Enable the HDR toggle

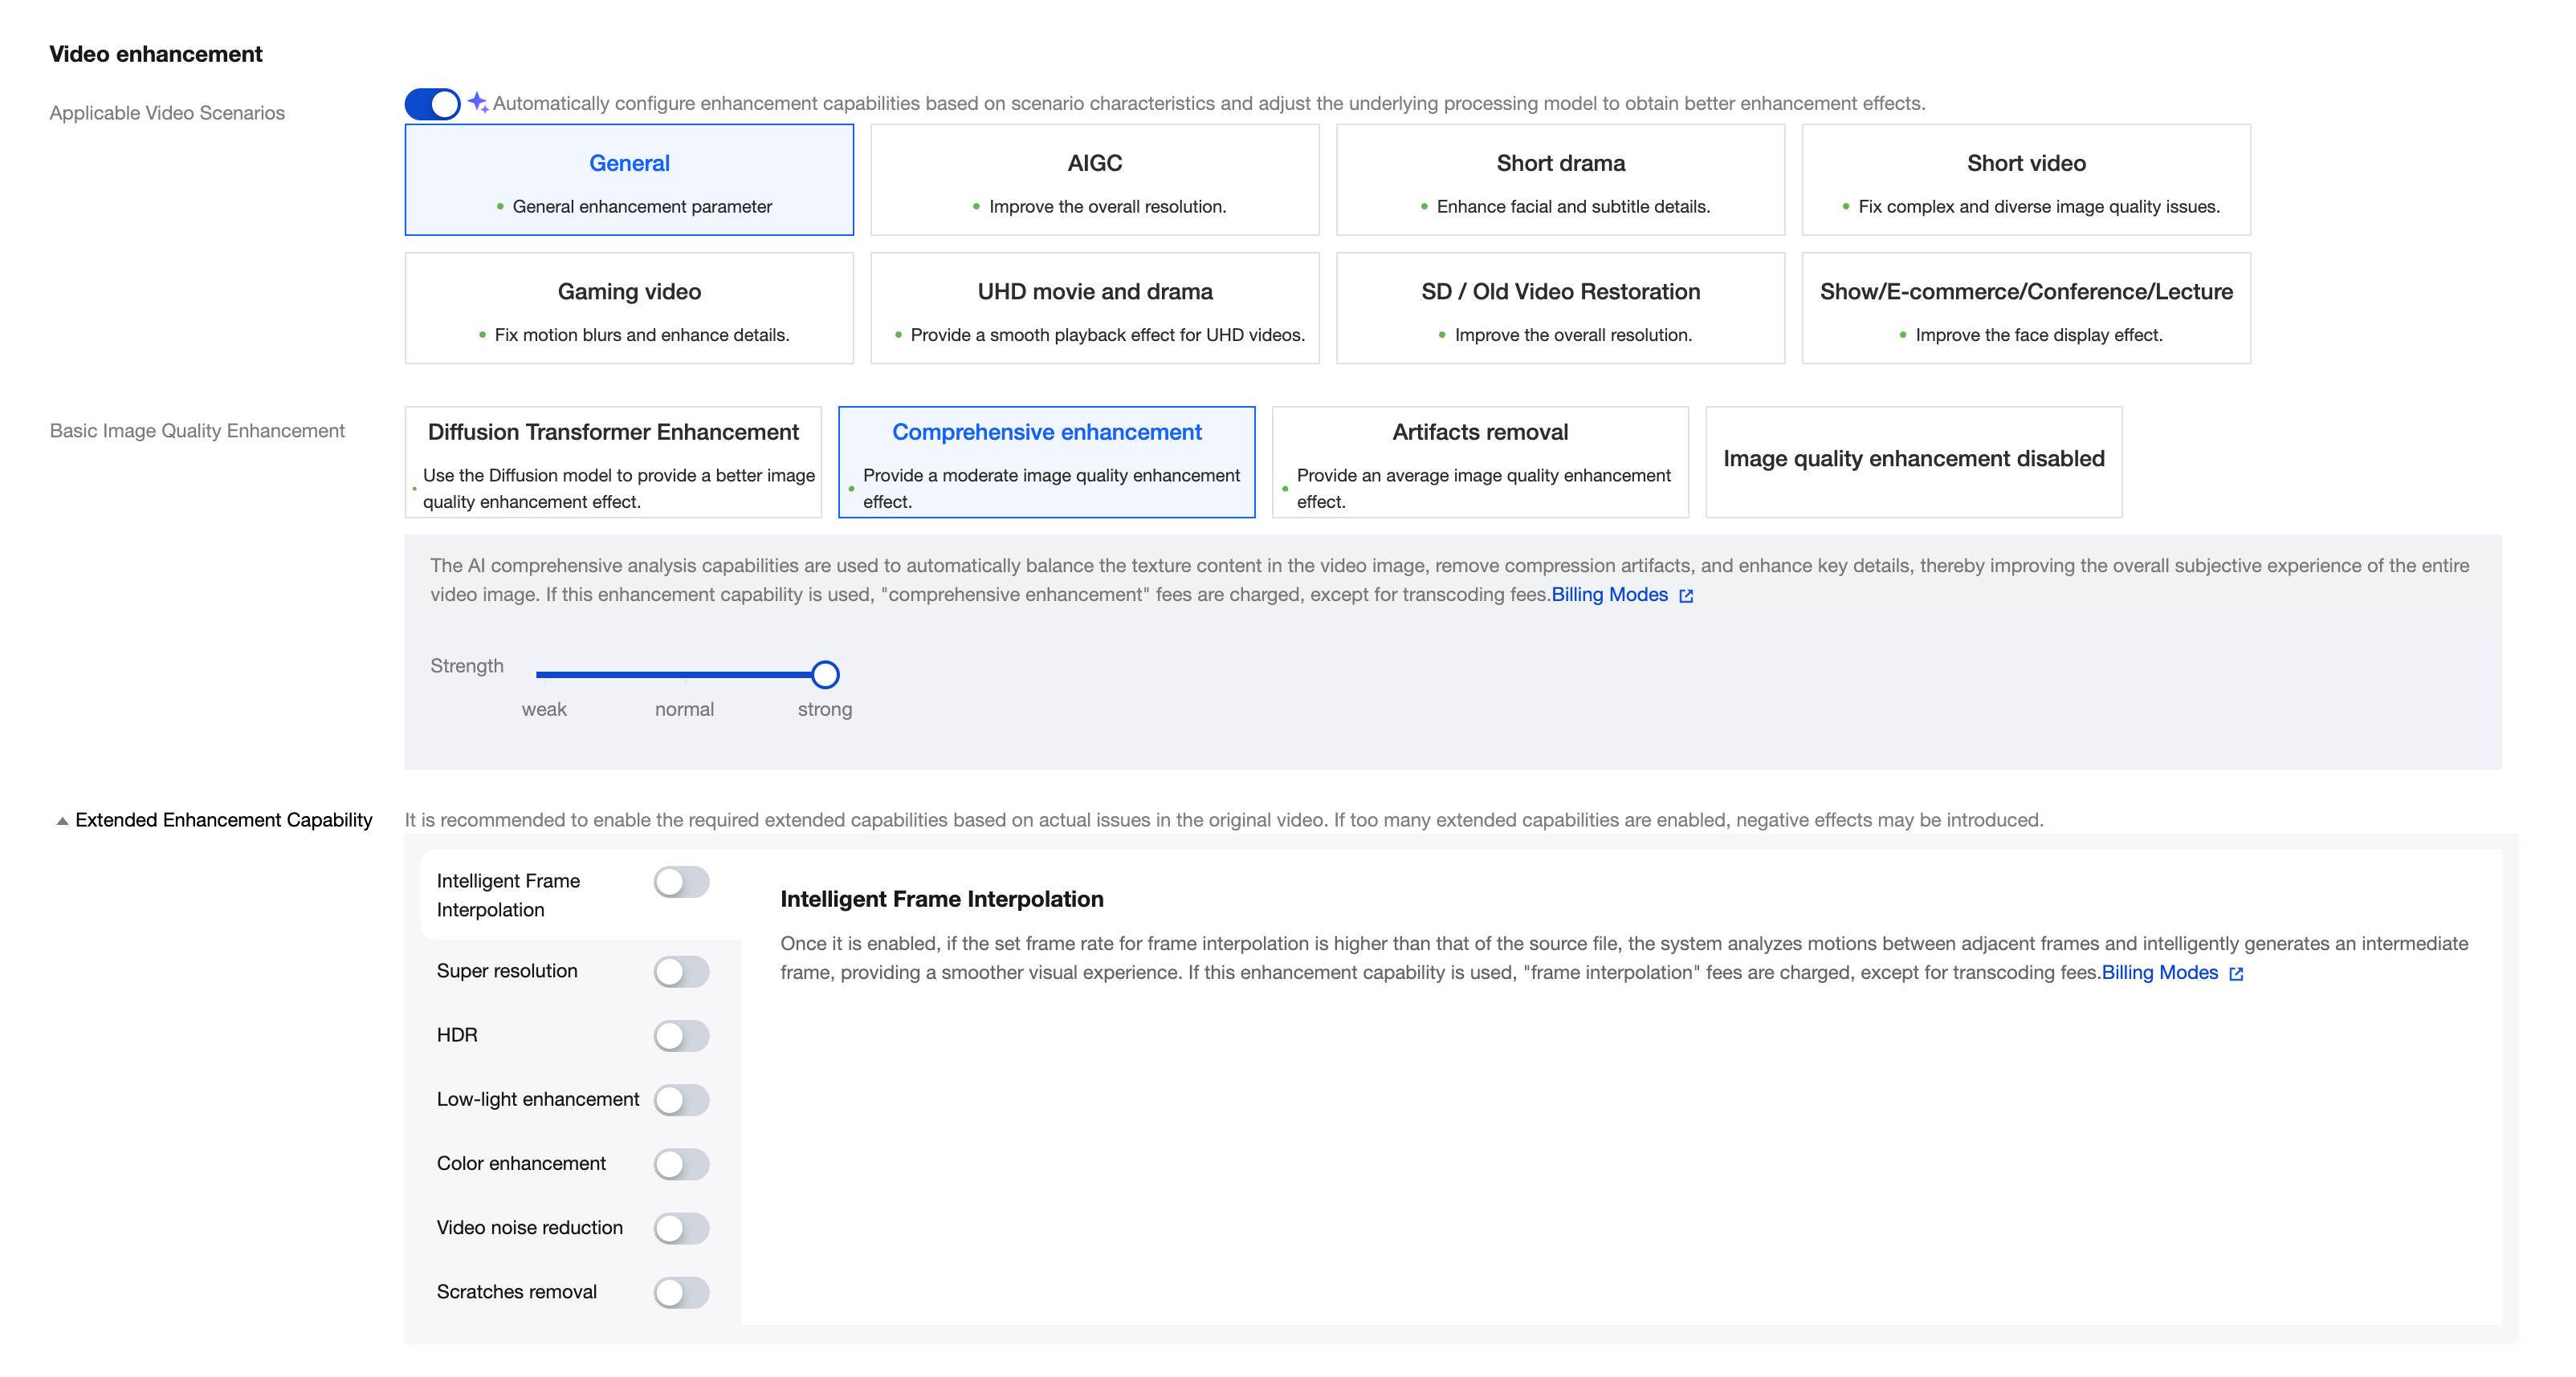click(x=681, y=1035)
